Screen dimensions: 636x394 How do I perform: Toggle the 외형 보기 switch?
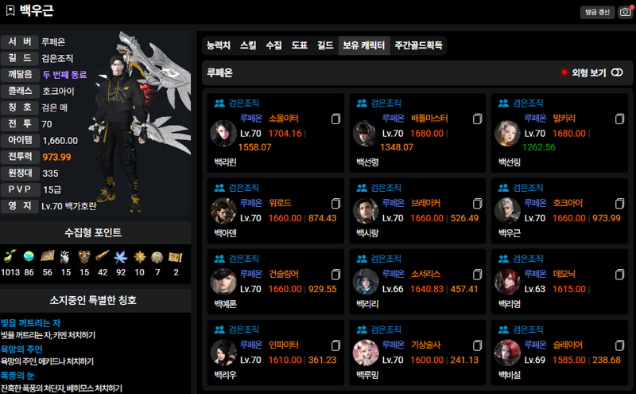point(617,72)
